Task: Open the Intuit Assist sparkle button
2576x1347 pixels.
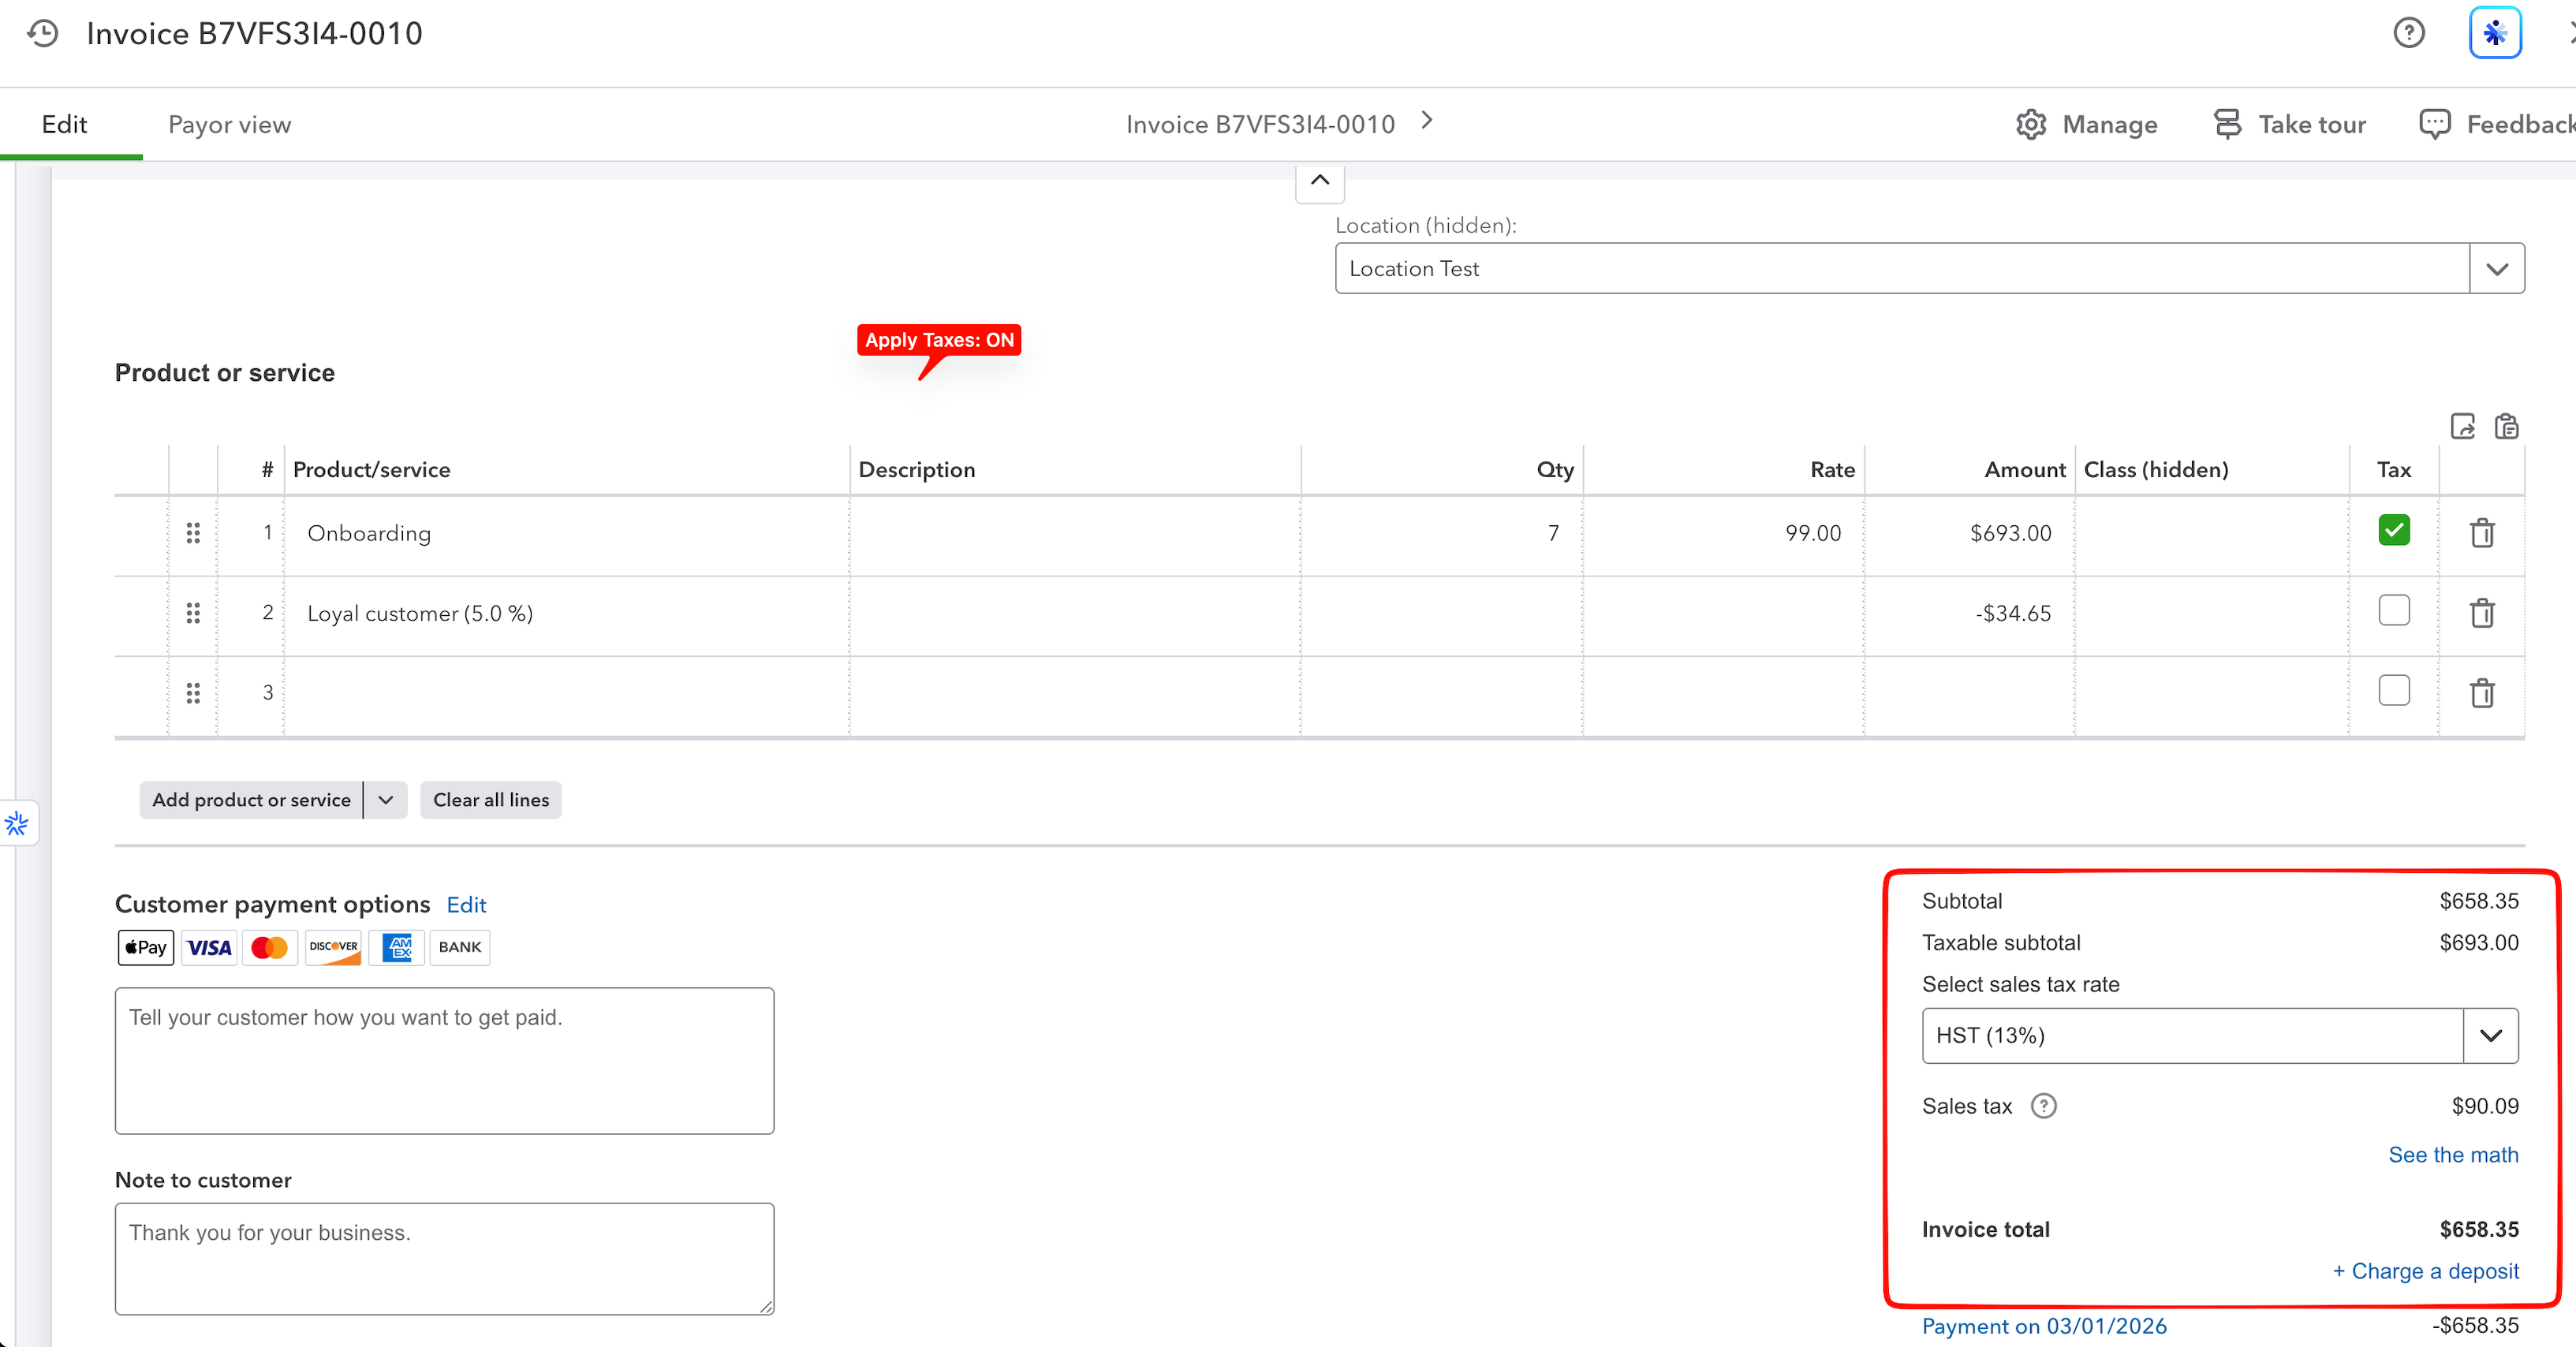Action: point(2494,33)
